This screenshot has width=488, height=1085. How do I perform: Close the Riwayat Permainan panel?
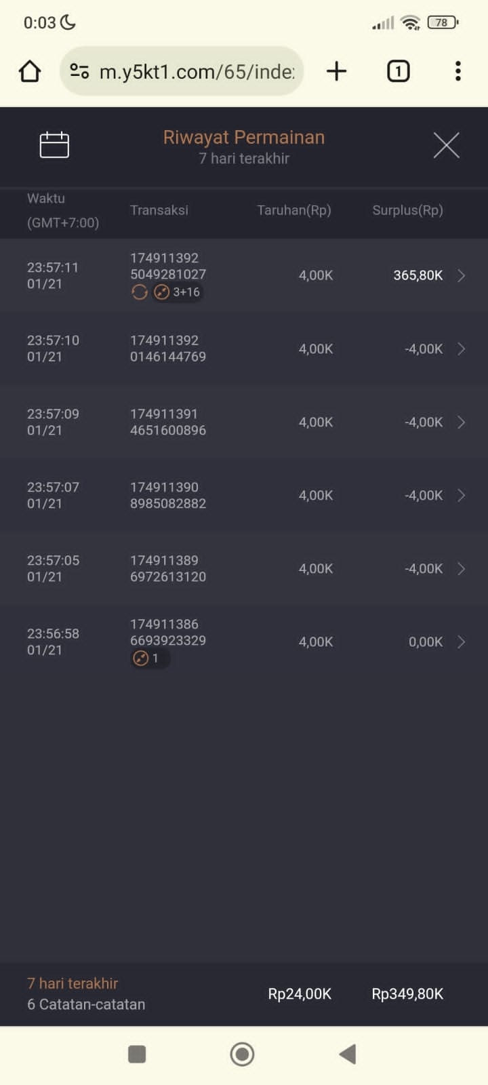tap(446, 145)
